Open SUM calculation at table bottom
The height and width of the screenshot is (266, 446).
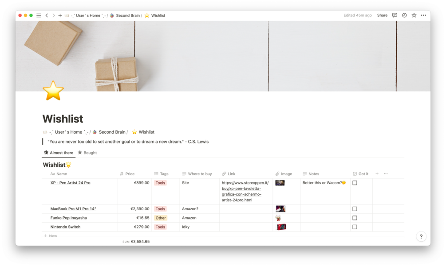coord(136,242)
